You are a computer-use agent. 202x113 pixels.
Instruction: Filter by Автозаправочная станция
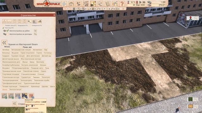pyautogui.click(x=21, y=50)
